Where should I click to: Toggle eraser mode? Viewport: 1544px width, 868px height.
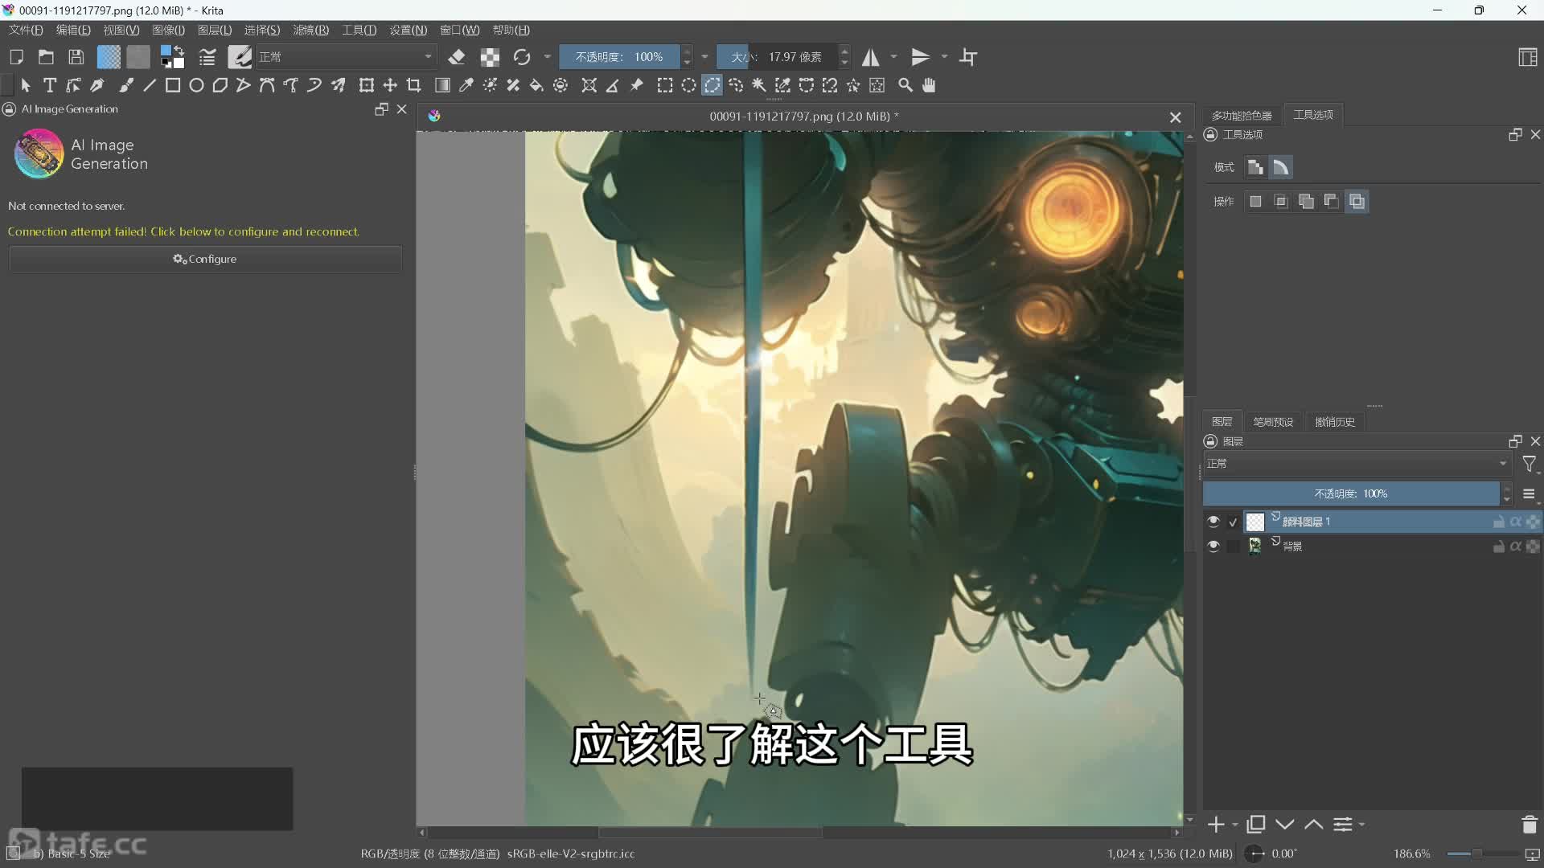pyautogui.click(x=457, y=57)
